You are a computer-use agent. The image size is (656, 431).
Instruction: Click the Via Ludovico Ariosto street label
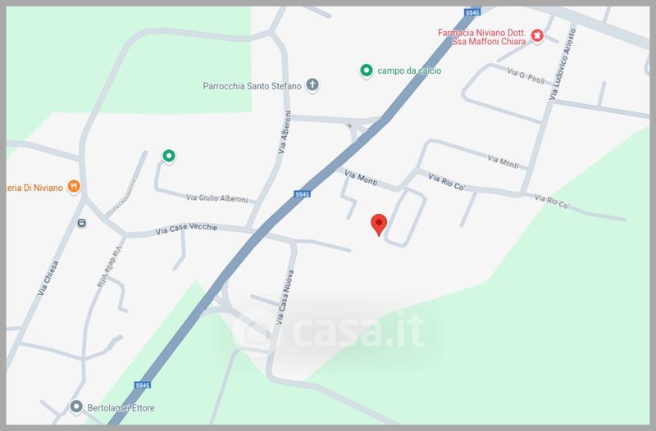tap(563, 64)
